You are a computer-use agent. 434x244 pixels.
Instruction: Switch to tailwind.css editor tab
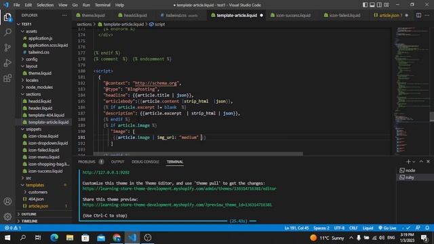tap(179, 15)
